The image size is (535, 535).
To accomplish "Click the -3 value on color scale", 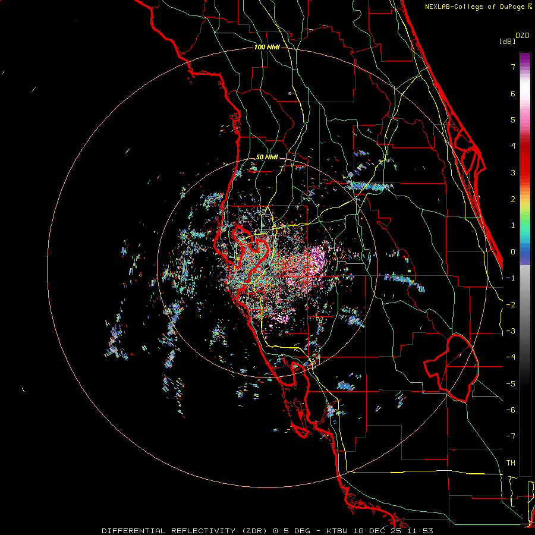I will (x=511, y=331).
